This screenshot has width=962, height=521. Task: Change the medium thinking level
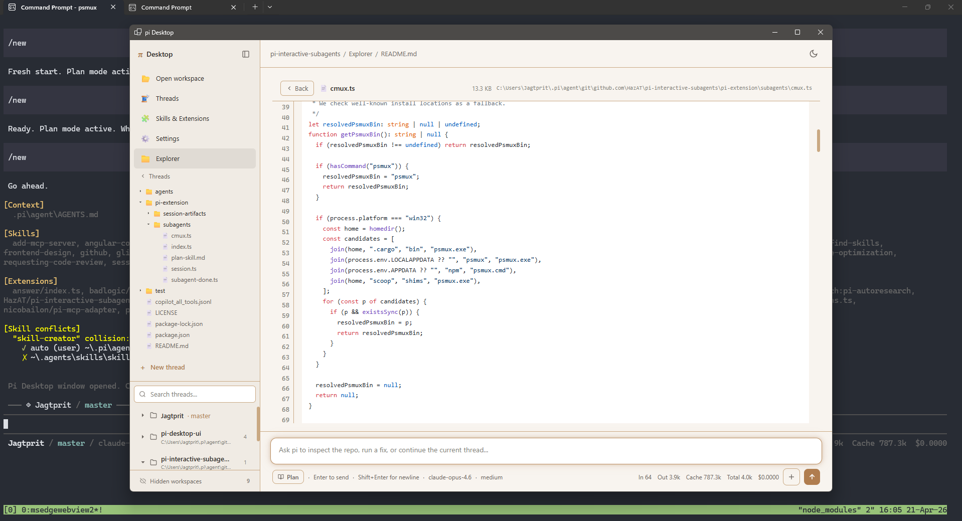coord(492,477)
